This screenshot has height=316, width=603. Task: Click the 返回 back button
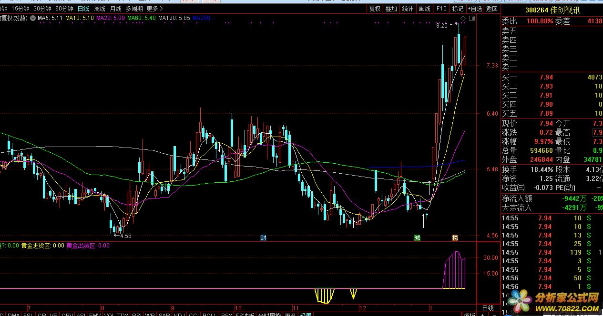pos(492,9)
